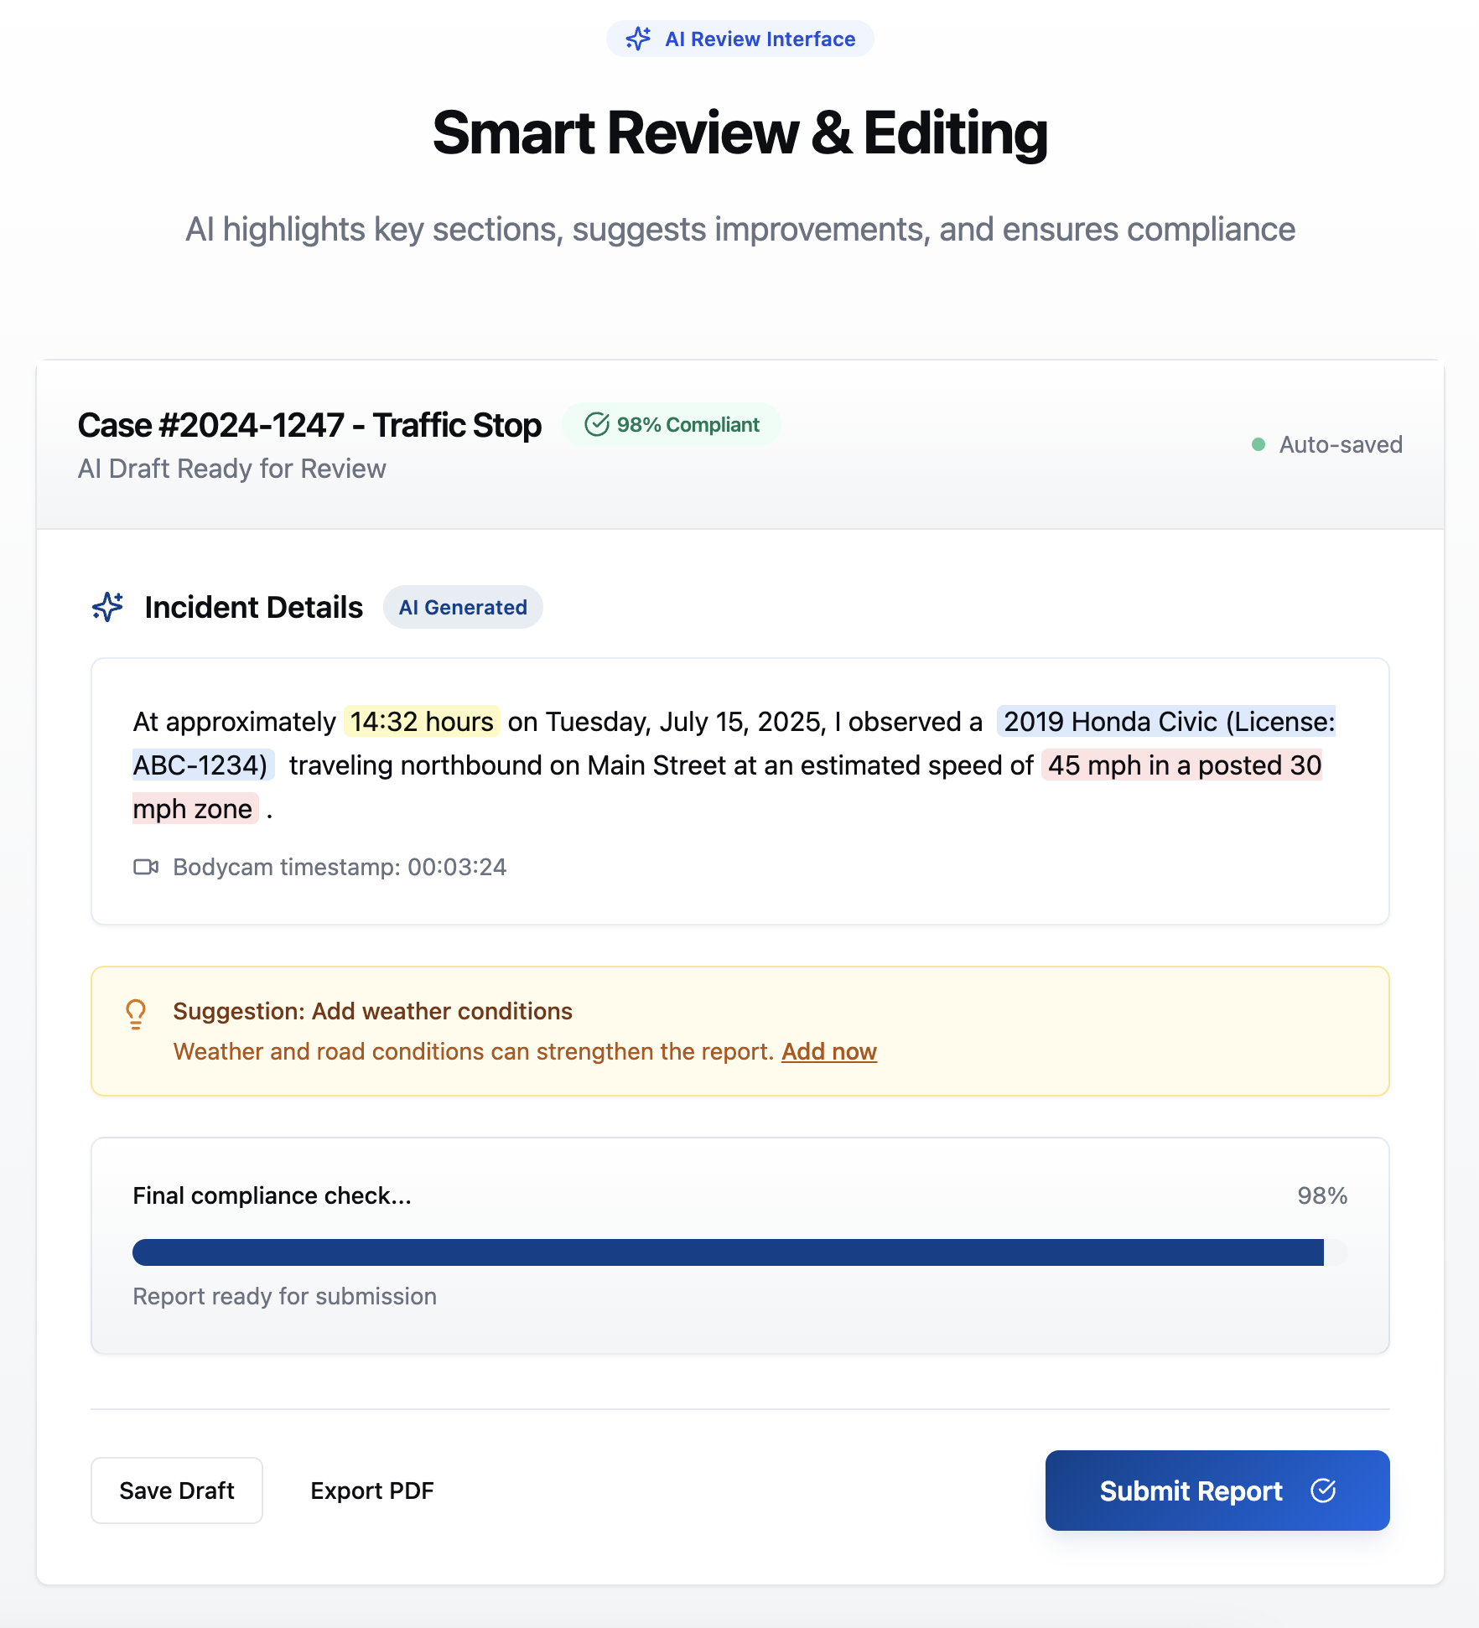The image size is (1479, 1628).
Task: Click the AI Generated tag
Action: [463, 607]
